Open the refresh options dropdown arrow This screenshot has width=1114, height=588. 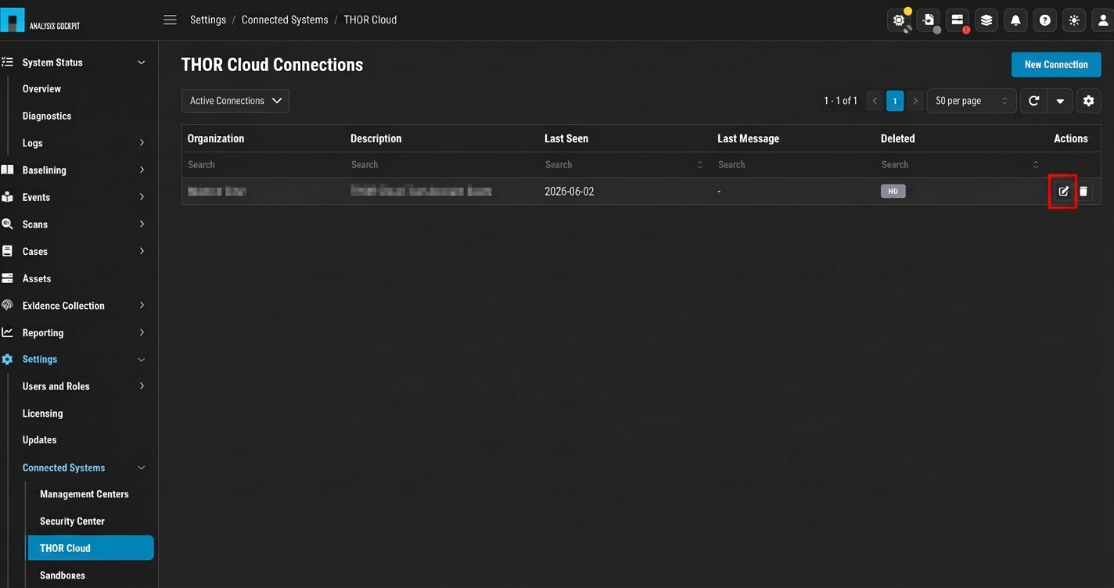point(1060,101)
